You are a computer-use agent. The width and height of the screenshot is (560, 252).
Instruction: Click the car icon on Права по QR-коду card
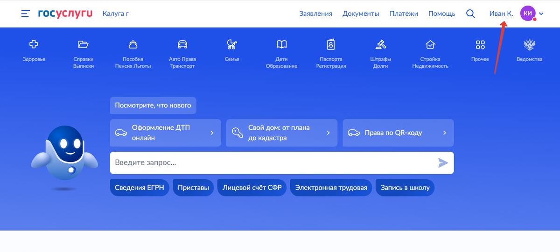pyautogui.click(x=354, y=133)
